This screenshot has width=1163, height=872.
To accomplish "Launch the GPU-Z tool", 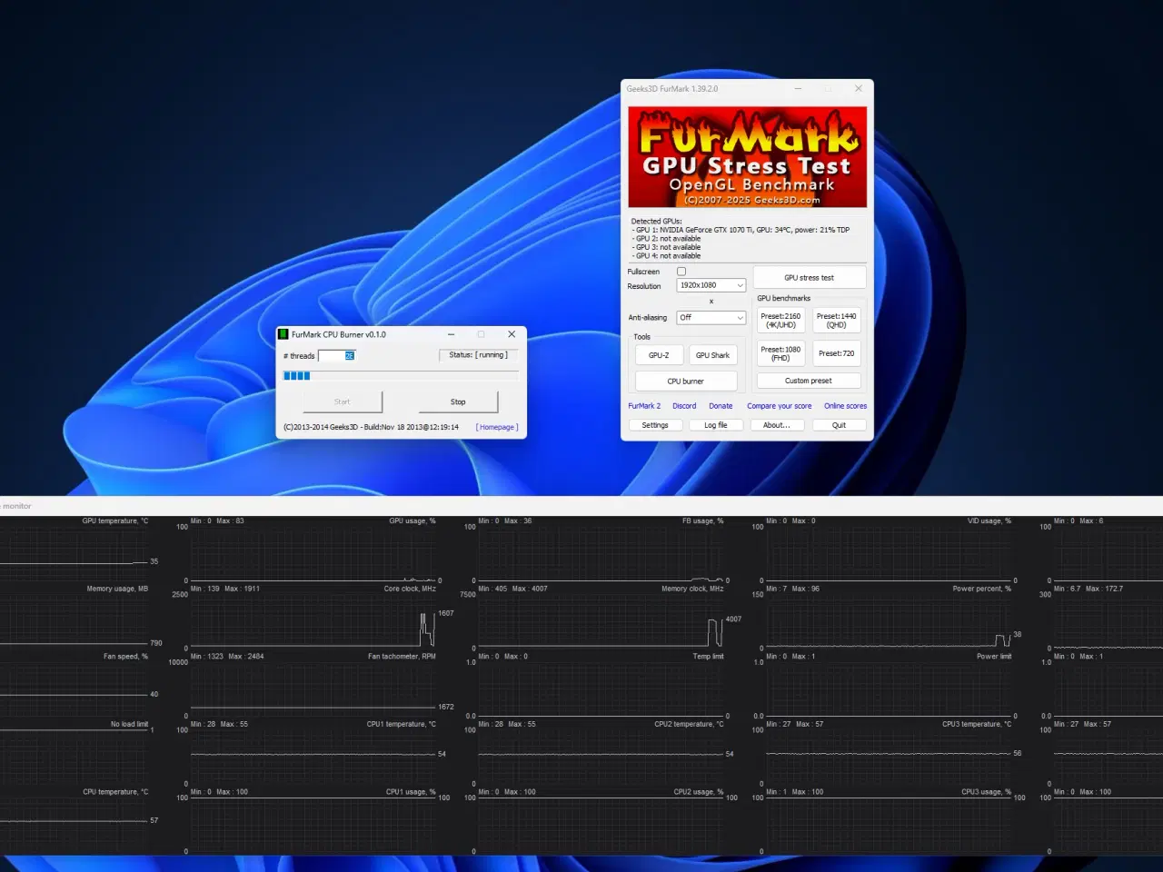I will click(659, 354).
